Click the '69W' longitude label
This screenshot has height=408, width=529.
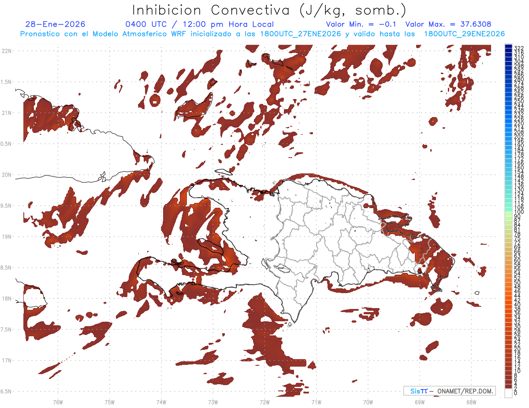pos(420,402)
